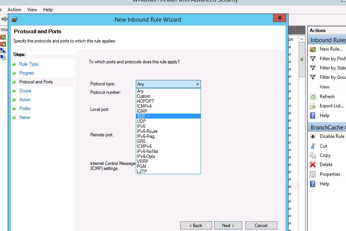Click the Cut scissors icon
The height and width of the screenshot is (231, 346).
(313, 146)
